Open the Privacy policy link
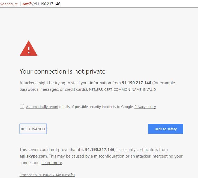This screenshot has width=198, height=178. [x=145, y=107]
